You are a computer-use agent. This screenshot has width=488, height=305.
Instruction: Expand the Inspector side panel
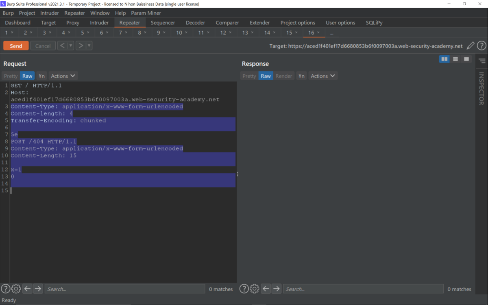[481, 89]
